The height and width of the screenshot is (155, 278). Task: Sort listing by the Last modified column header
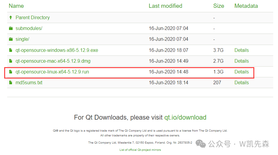click(165, 6)
